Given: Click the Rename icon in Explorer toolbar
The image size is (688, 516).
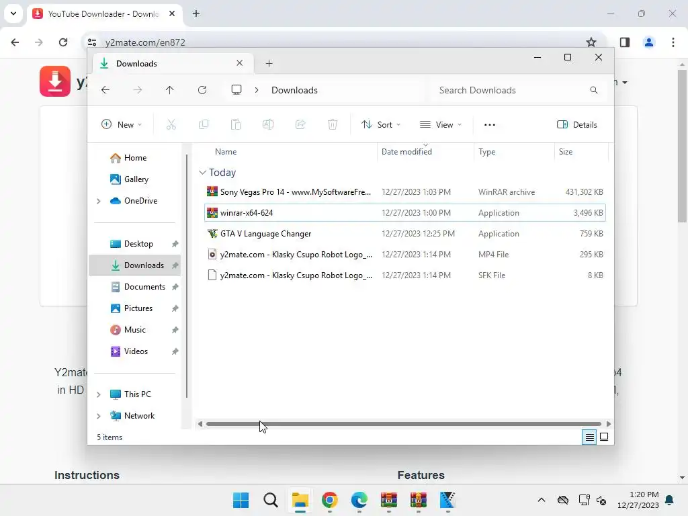Looking at the screenshot, I should tap(268, 124).
